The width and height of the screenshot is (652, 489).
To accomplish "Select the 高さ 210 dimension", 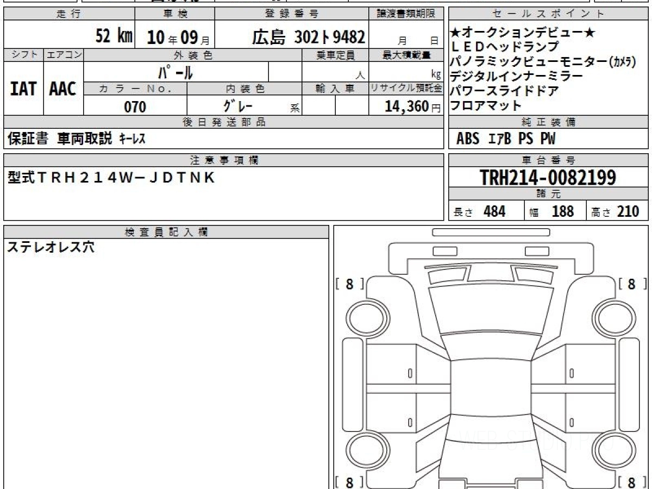I will click(616, 211).
